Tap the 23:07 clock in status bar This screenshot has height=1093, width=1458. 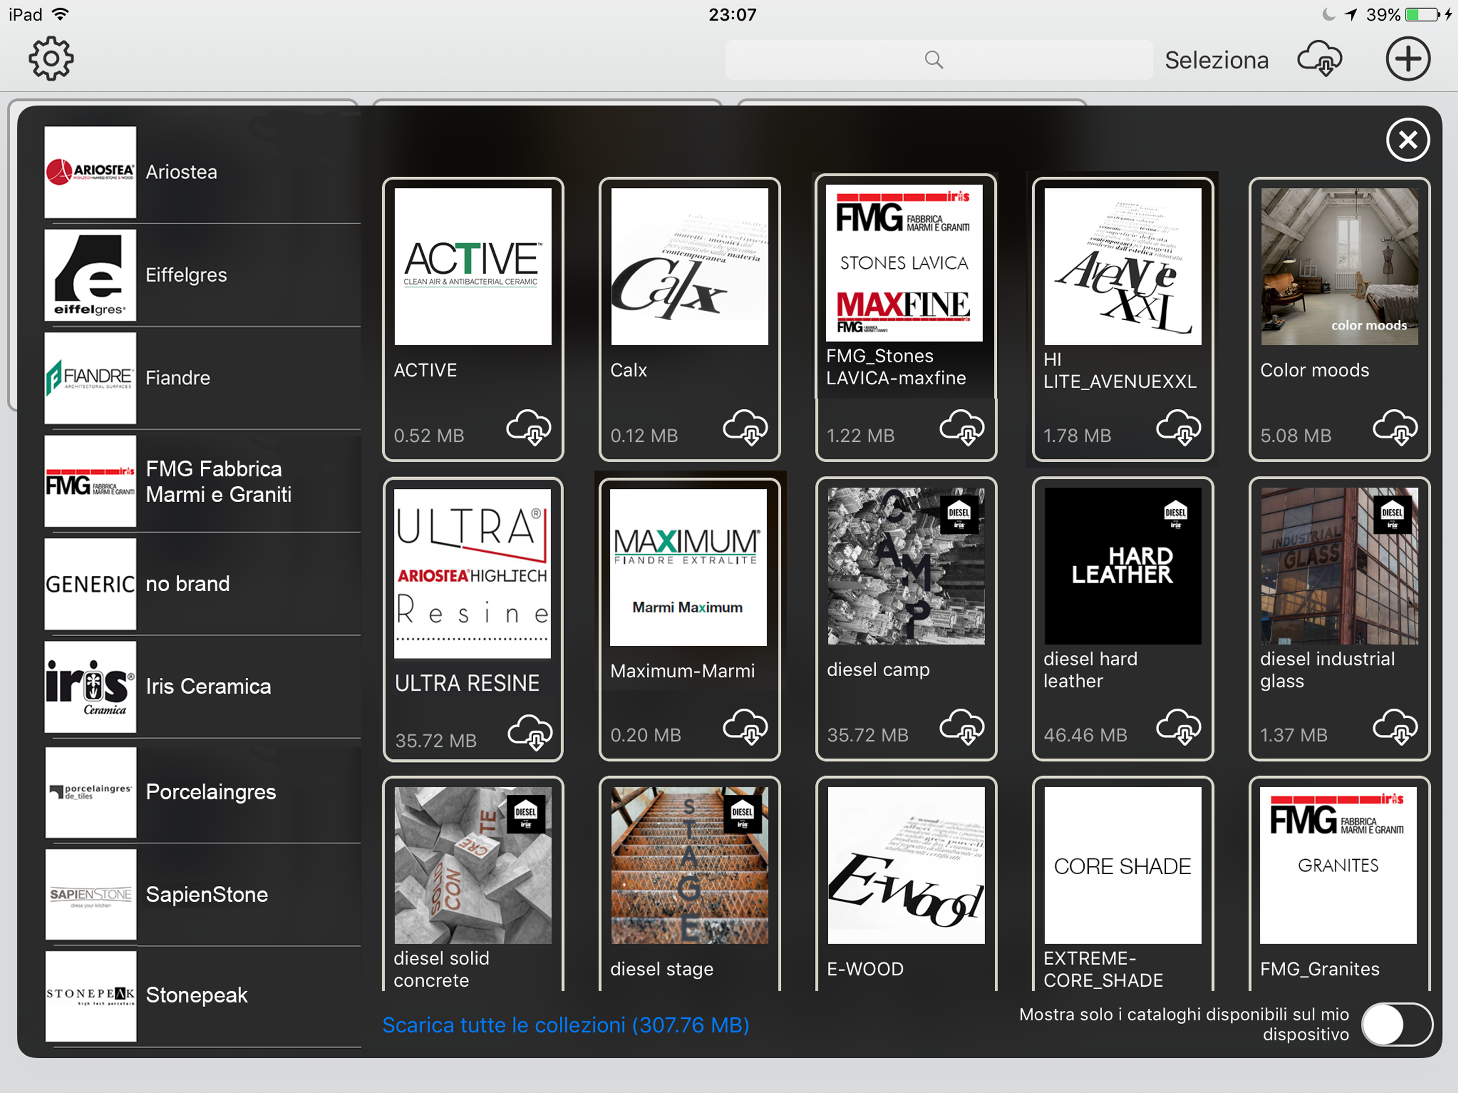click(732, 14)
